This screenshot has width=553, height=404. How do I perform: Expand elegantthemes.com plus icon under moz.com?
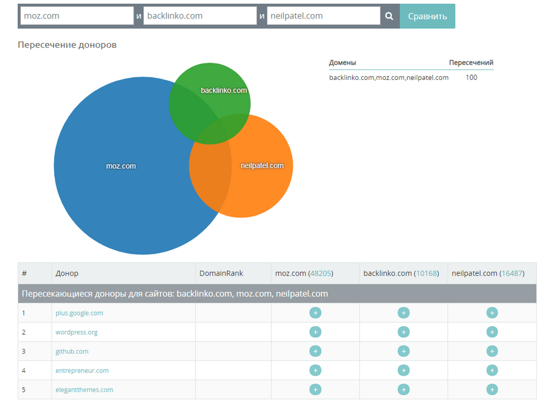pos(315,389)
